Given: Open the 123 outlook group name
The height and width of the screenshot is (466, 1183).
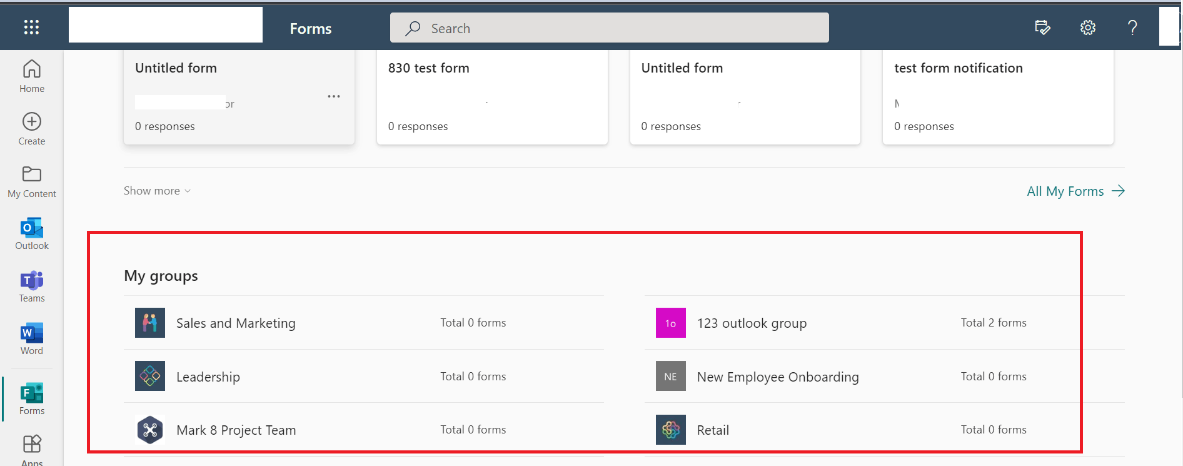Looking at the screenshot, I should pos(752,323).
